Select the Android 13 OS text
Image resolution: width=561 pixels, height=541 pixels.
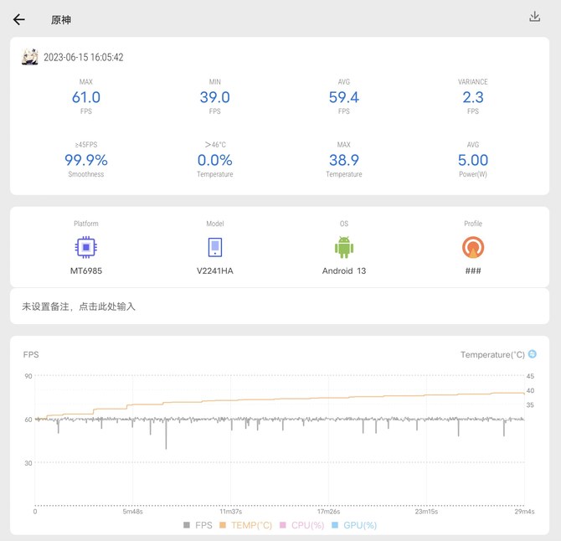(344, 270)
